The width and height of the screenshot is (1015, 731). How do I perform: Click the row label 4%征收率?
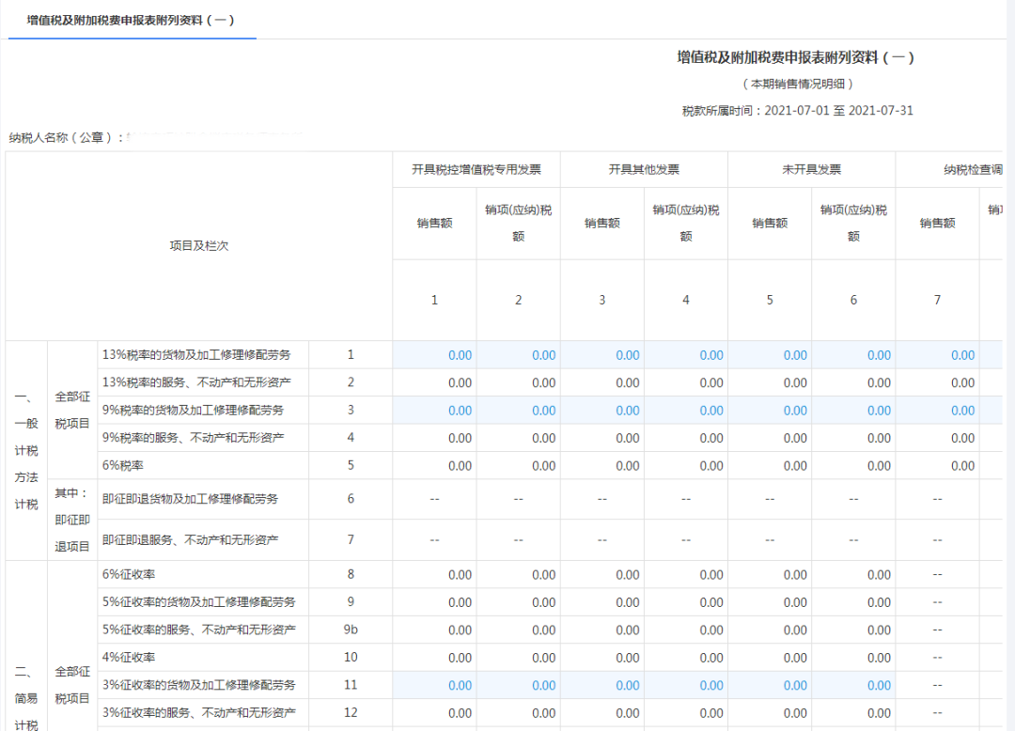pos(129,658)
